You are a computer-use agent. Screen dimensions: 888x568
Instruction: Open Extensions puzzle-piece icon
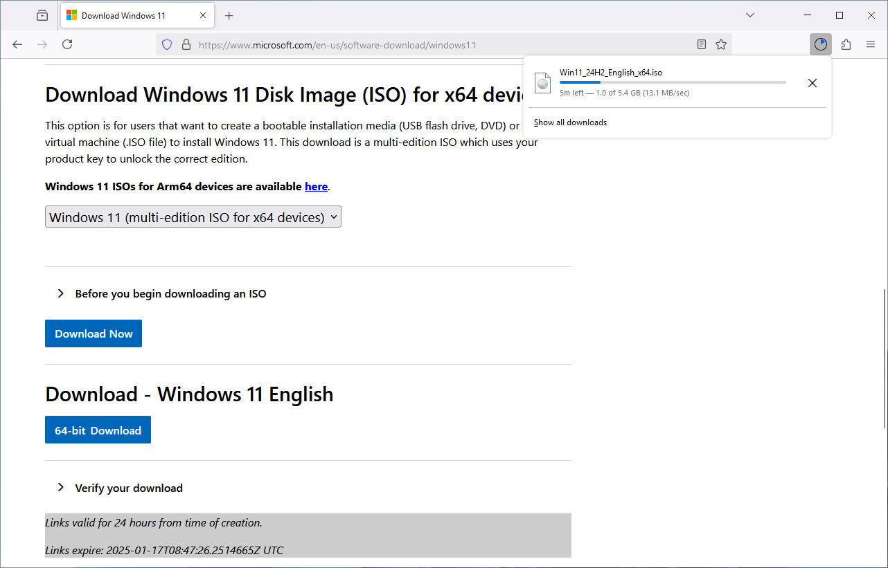tap(846, 44)
